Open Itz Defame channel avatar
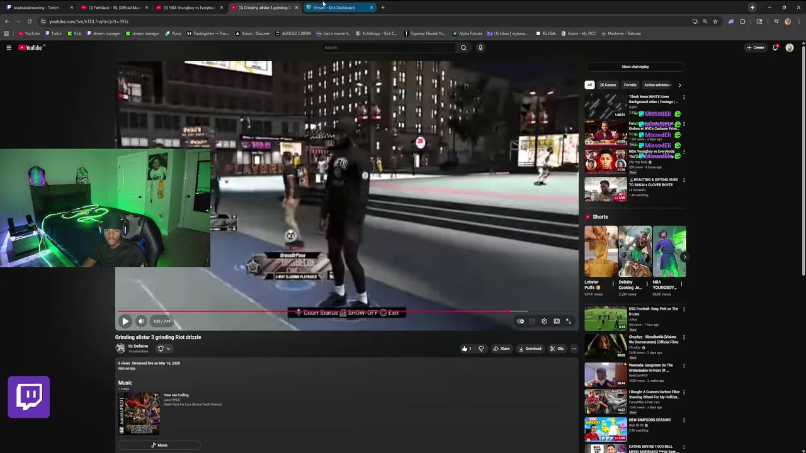The height and width of the screenshot is (453, 806). (x=120, y=348)
